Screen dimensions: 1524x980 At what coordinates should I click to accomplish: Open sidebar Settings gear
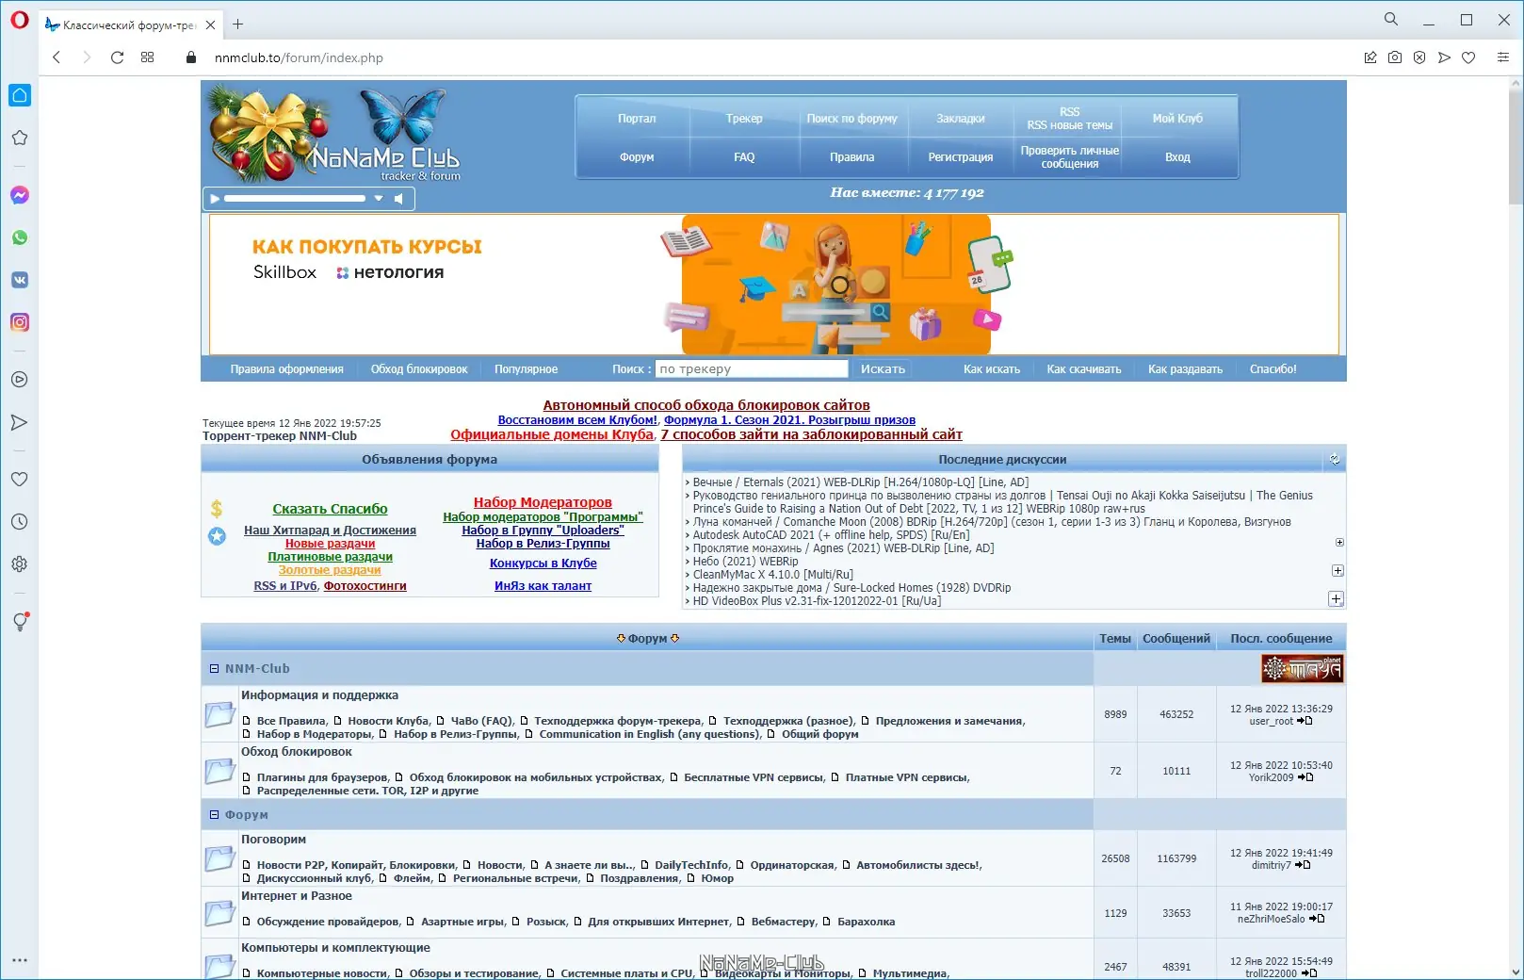tap(19, 563)
